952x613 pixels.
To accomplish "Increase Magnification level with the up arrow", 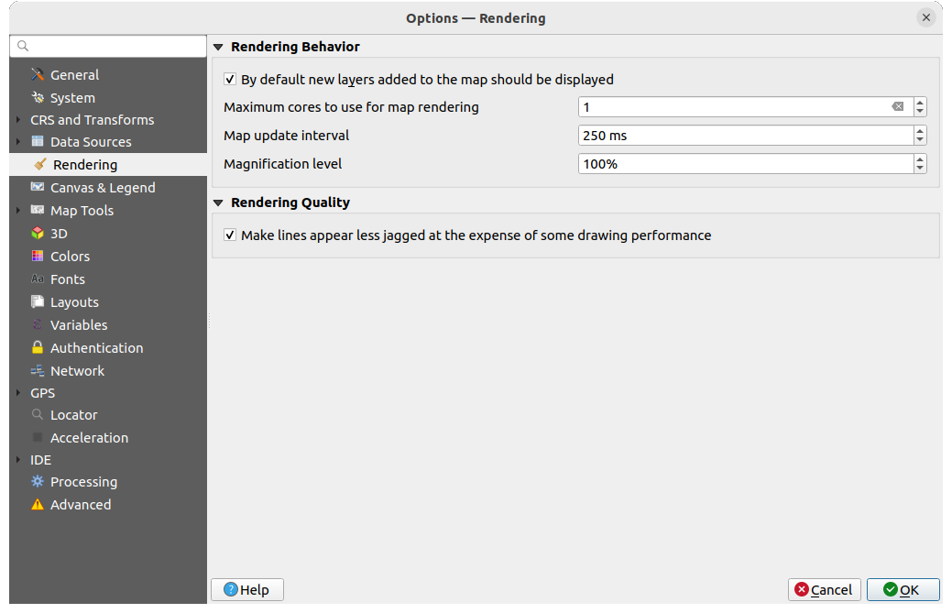I will pos(919,159).
